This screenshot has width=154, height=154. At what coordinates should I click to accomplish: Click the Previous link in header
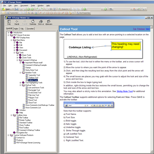pyautogui.click(x=141, y=29)
